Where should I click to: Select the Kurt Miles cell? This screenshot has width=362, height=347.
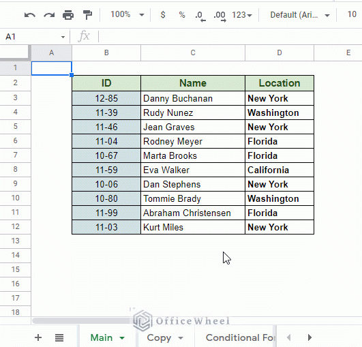pyautogui.click(x=193, y=227)
